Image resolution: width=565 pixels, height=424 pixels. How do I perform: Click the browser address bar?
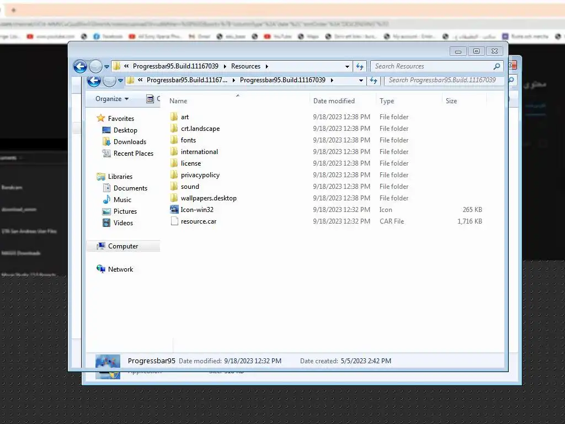point(282,24)
